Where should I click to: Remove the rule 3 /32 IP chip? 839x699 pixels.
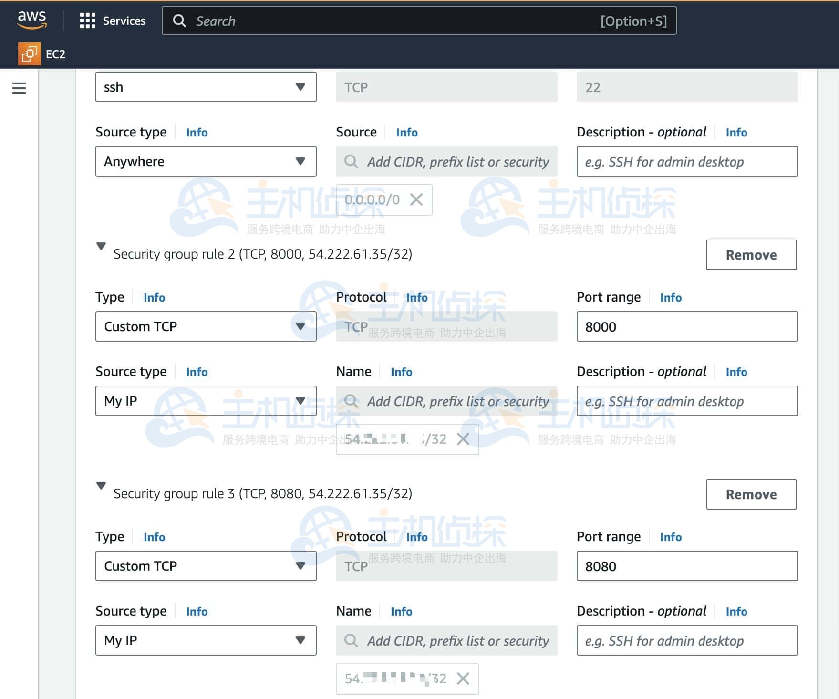tap(463, 678)
